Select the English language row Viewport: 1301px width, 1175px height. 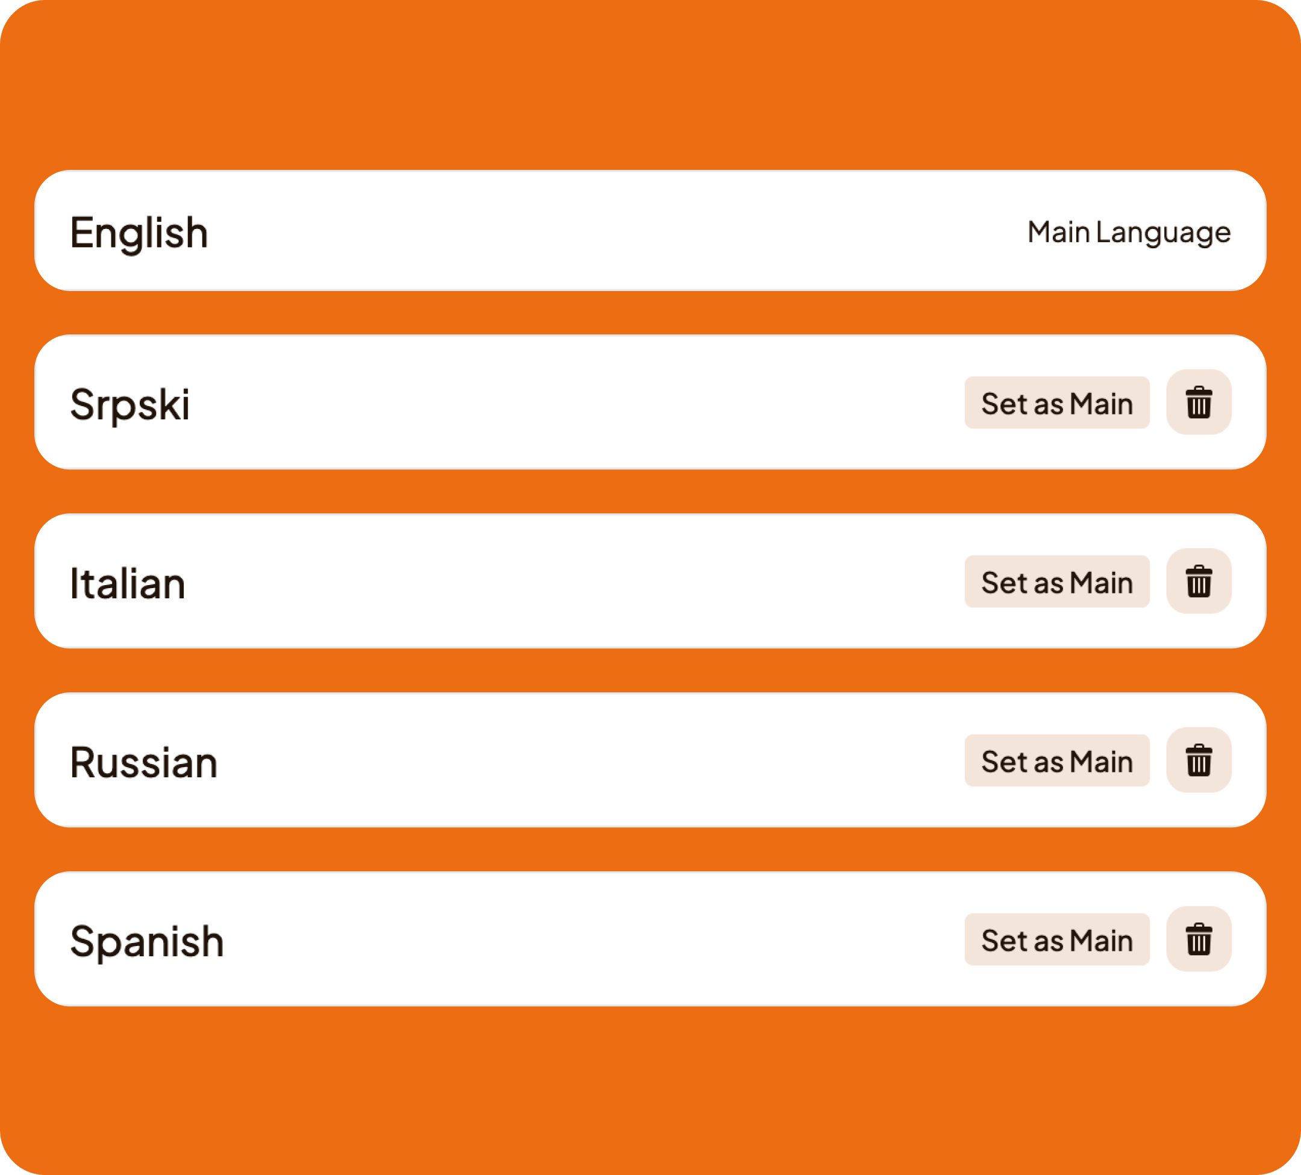point(387,233)
